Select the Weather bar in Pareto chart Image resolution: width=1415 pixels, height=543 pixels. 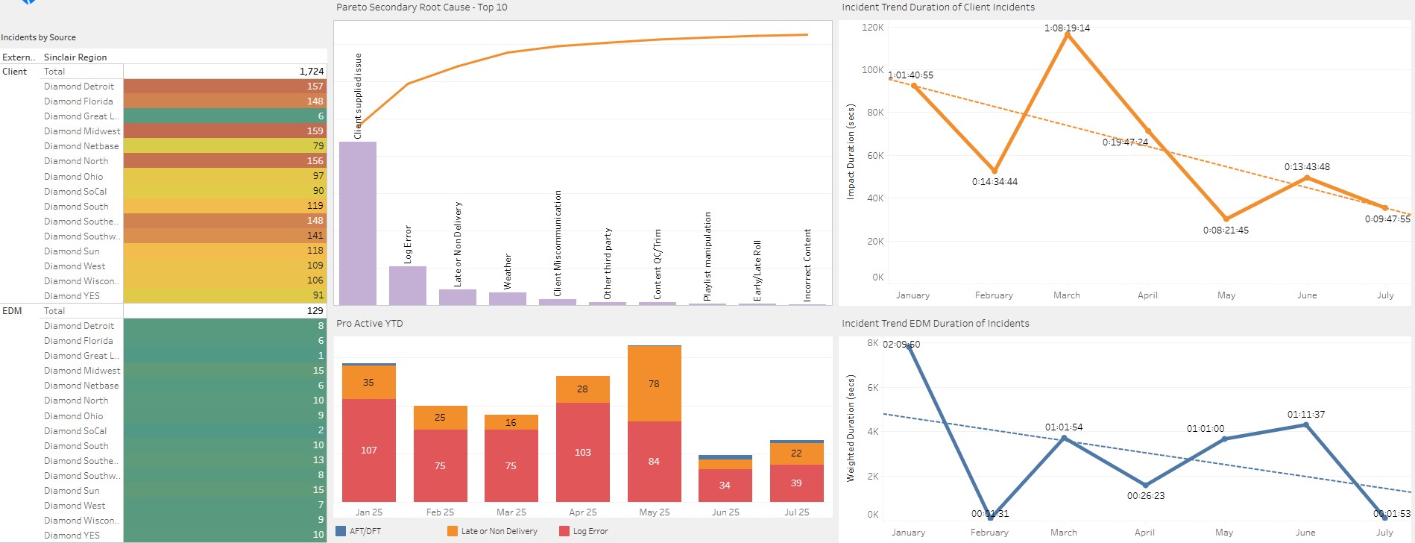tap(508, 298)
